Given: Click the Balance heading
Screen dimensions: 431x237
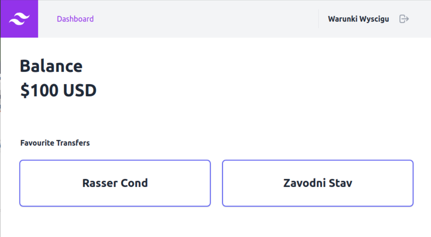Looking at the screenshot, I should pos(51,66).
